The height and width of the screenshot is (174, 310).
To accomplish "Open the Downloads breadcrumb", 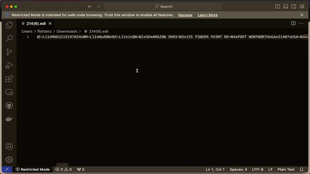I will pos(67,31).
